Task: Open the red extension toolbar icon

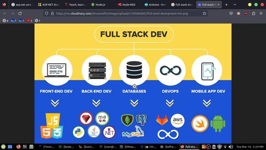Action: pyautogui.click(x=246, y=13)
